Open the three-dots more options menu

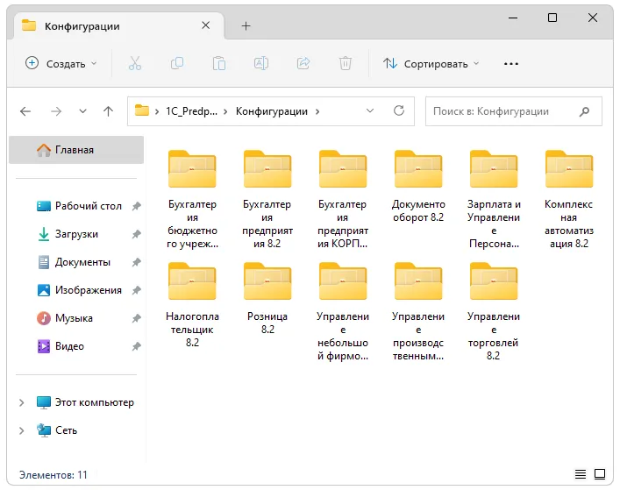click(511, 64)
